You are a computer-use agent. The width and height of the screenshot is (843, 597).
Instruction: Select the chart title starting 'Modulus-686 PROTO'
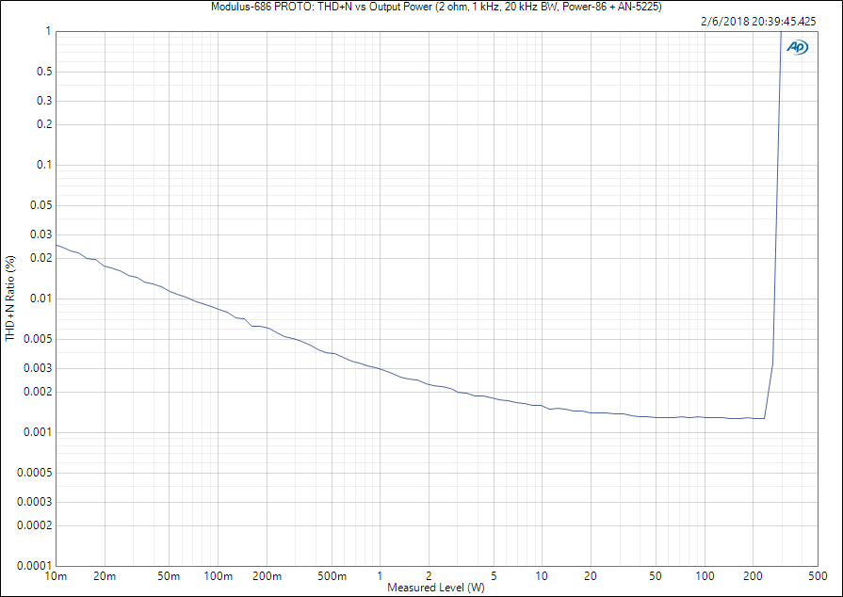(436, 7)
